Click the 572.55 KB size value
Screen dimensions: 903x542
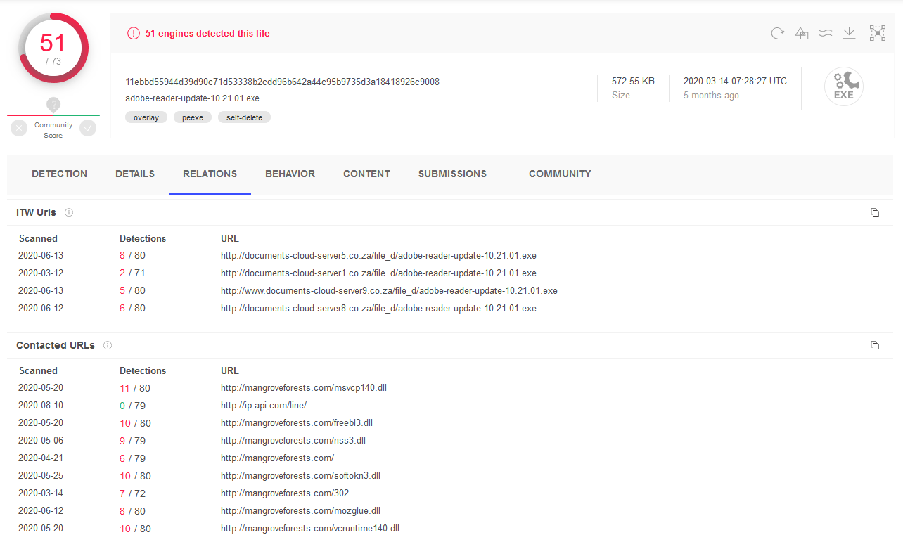633,81
